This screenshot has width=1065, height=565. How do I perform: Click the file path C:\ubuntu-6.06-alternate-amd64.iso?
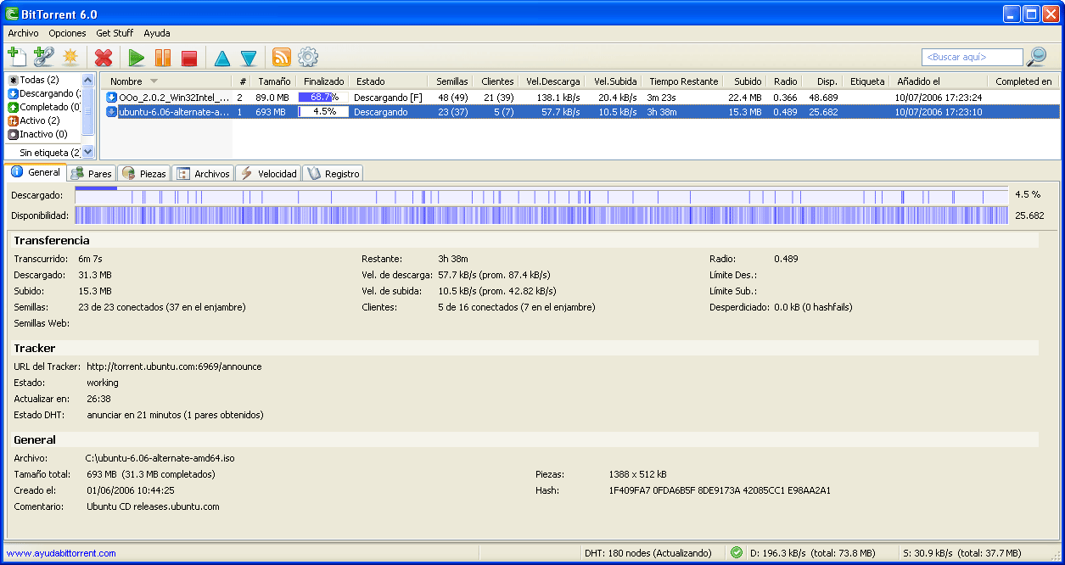pyautogui.click(x=160, y=458)
